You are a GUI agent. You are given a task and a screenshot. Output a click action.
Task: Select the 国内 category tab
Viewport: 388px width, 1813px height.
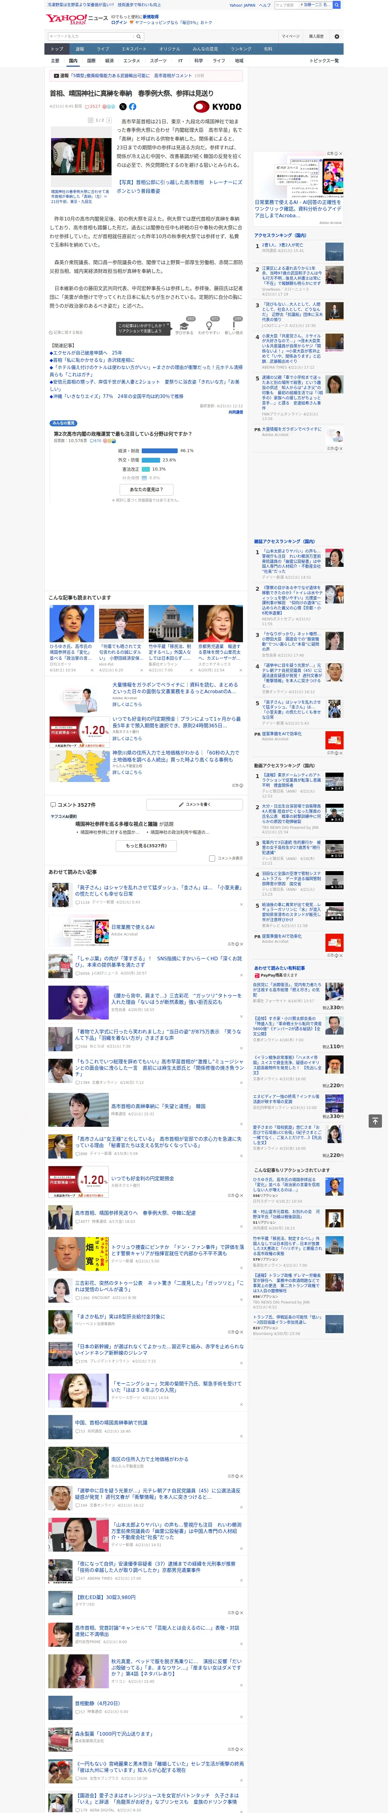(73, 60)
